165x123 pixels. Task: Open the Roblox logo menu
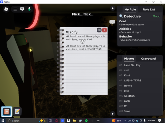click(x=6, y=9)
